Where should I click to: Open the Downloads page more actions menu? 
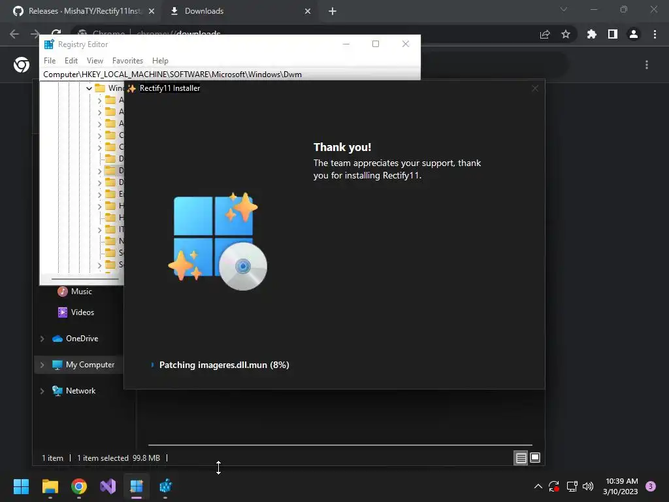click(647, 65)
